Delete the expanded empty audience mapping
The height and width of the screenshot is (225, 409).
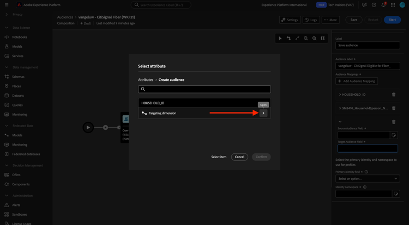(x=394, y=122)
